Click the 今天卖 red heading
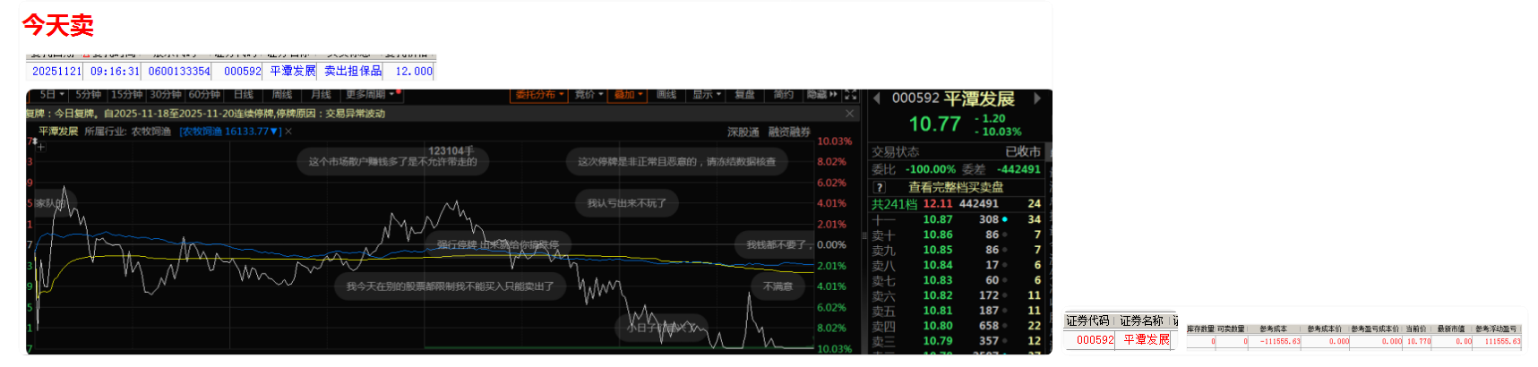 click(x=57, y=25)
